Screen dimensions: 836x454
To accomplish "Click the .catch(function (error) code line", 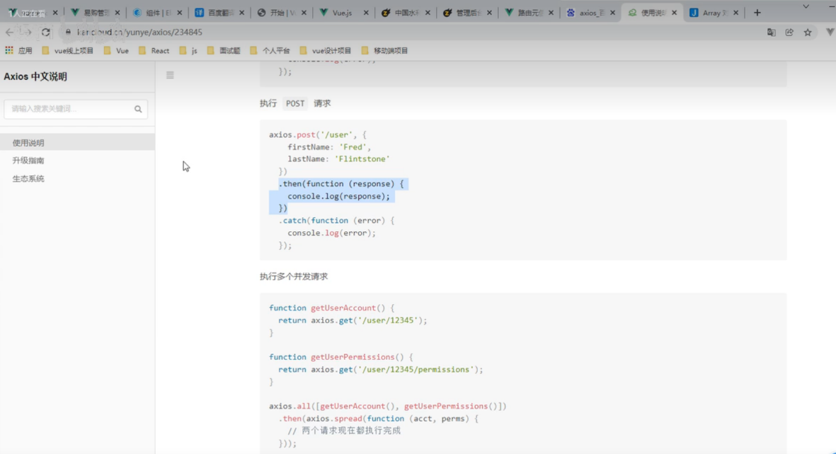I will pyautogui.click(x=336, y=221).
